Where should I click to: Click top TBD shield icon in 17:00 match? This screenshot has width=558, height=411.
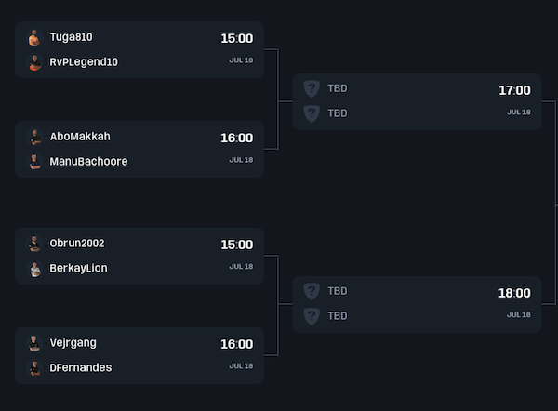(x=312, y=88)
